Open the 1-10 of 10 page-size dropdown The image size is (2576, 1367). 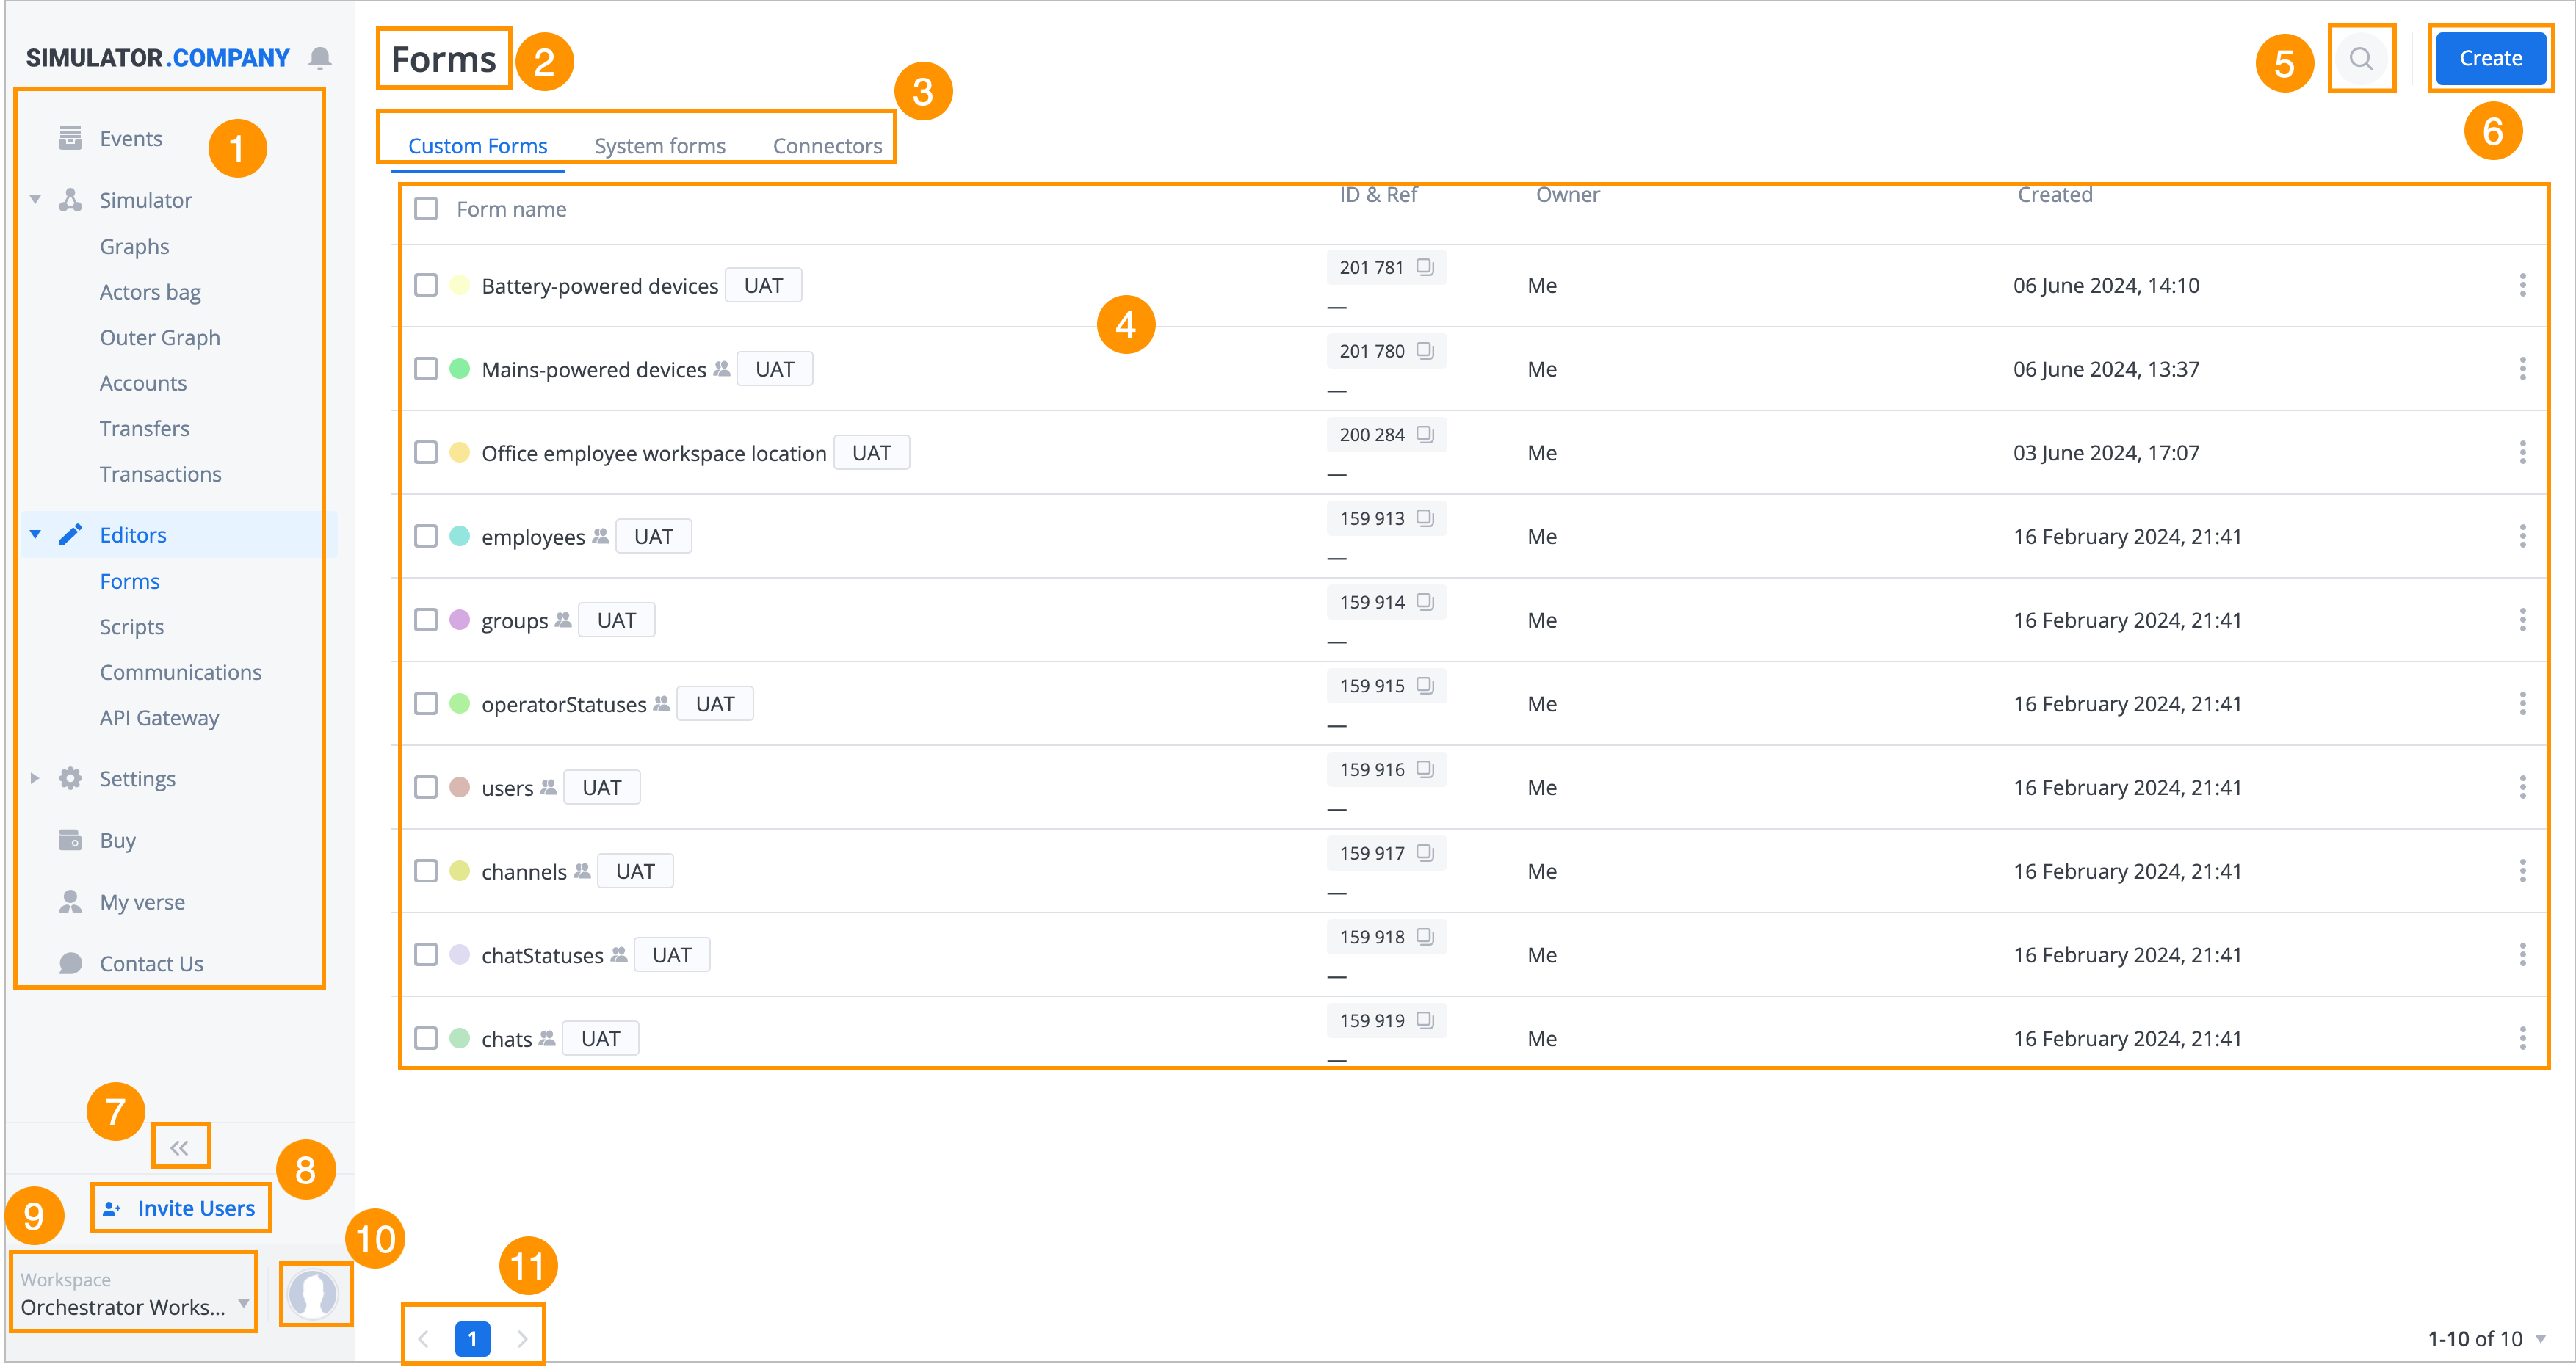(x=2540, y=1338)
